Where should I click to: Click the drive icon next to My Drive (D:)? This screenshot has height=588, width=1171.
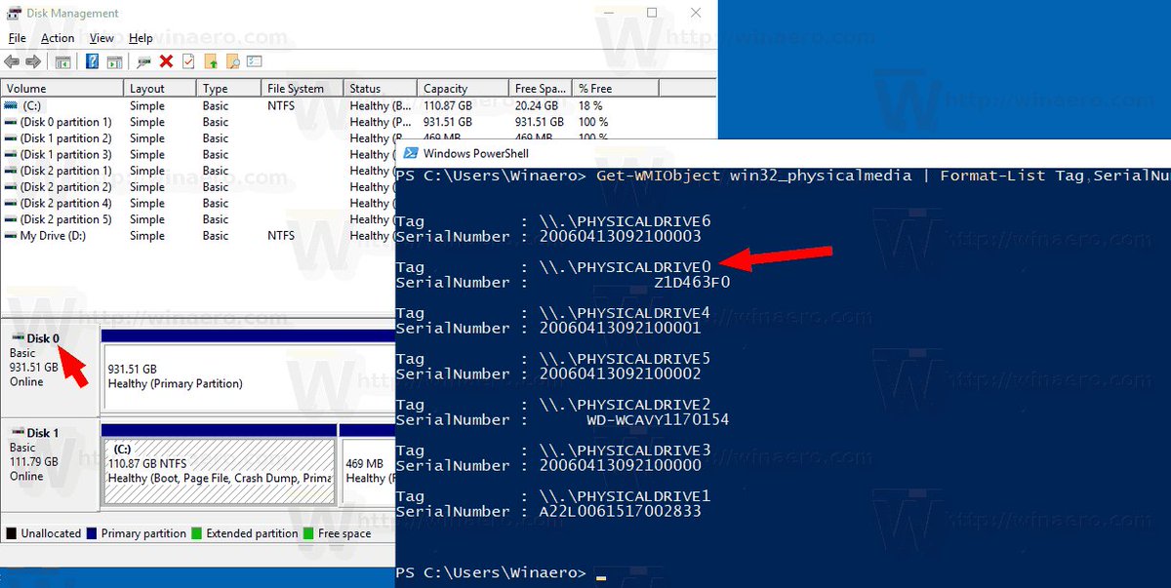click(x=11, y=235)
